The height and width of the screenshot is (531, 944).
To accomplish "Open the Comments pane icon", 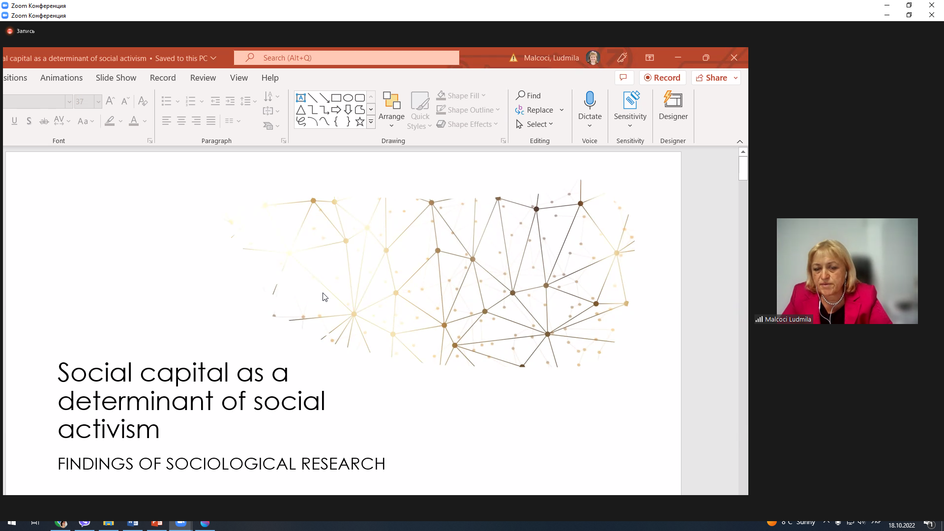I will click(623, 78).
